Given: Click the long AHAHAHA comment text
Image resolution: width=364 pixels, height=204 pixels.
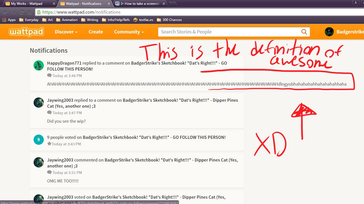Looking at the screenshot, I should [197, 84].
